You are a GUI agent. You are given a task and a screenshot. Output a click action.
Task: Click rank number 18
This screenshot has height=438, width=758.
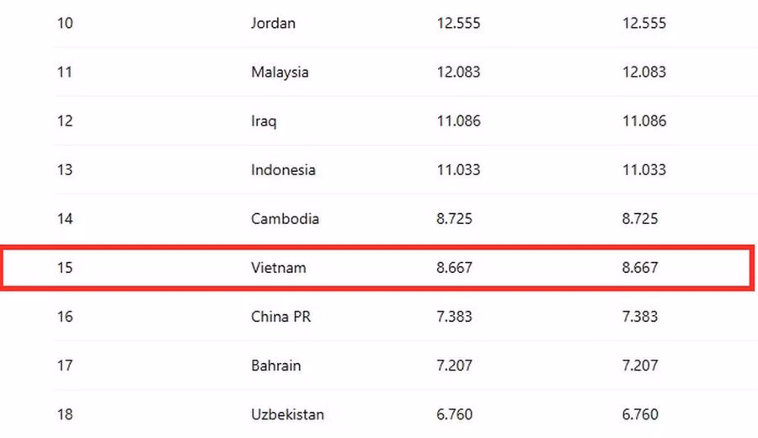(65, 414)
